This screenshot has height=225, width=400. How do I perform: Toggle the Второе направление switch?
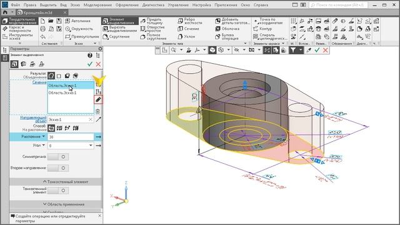coord(58,168)
